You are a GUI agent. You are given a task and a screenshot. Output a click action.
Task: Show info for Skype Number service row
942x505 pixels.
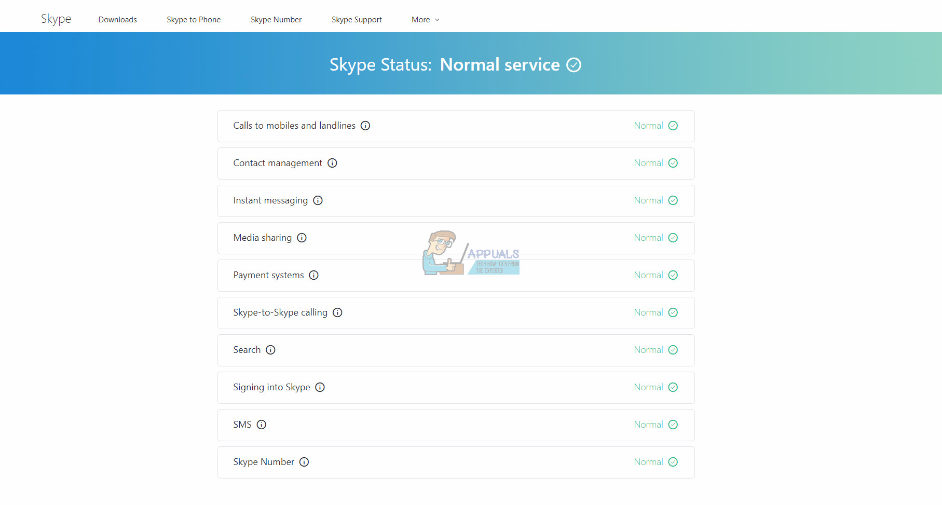[304, 462]
